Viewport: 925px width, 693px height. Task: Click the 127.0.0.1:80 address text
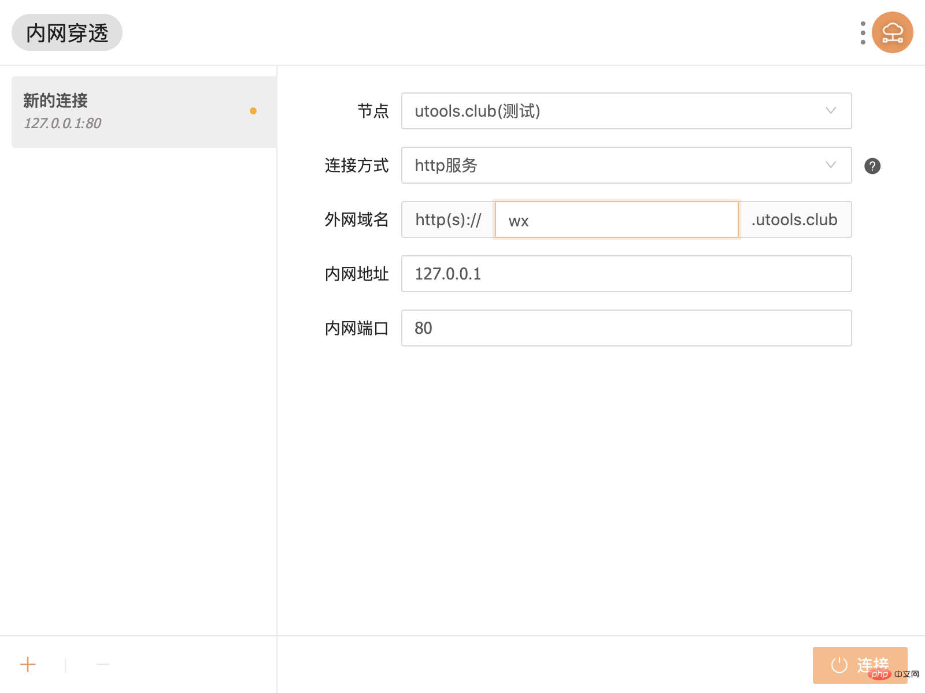pos(62,123)
